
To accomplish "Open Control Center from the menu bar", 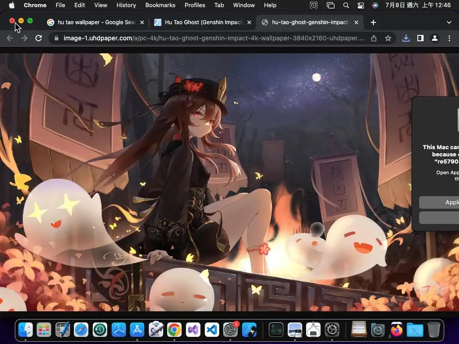I will click(361, 5).
